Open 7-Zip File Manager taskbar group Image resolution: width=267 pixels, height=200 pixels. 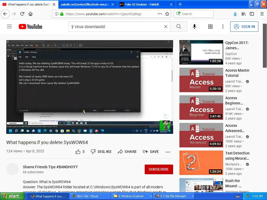point(173,196)
